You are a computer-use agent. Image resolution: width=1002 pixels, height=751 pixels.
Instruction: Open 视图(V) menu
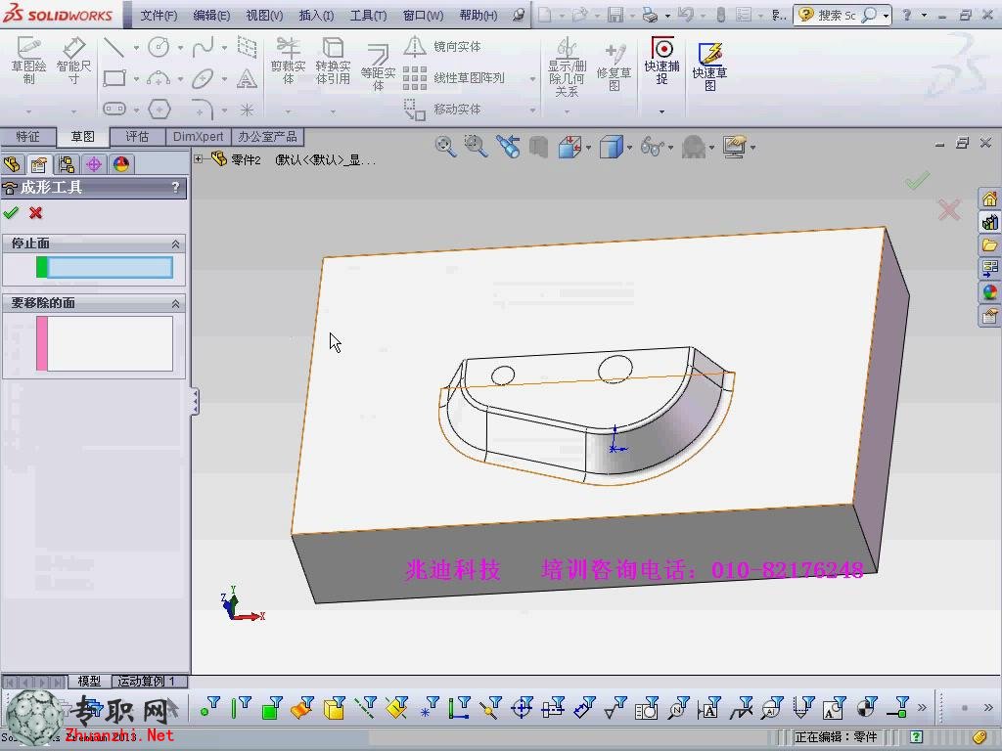coord(264,15)
